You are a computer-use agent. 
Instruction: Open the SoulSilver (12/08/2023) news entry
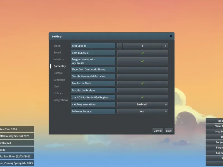point(17,156)
